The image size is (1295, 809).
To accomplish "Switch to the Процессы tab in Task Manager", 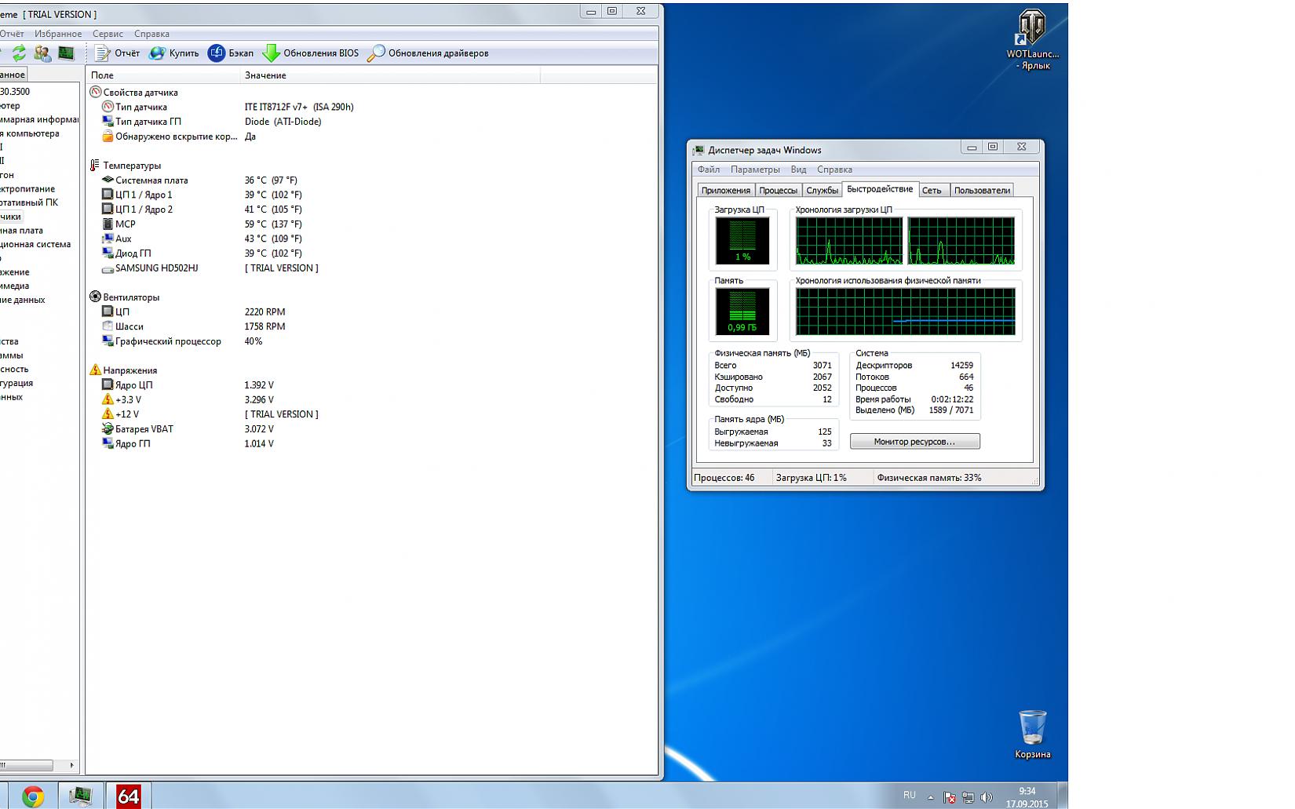I will pos(778,191).
